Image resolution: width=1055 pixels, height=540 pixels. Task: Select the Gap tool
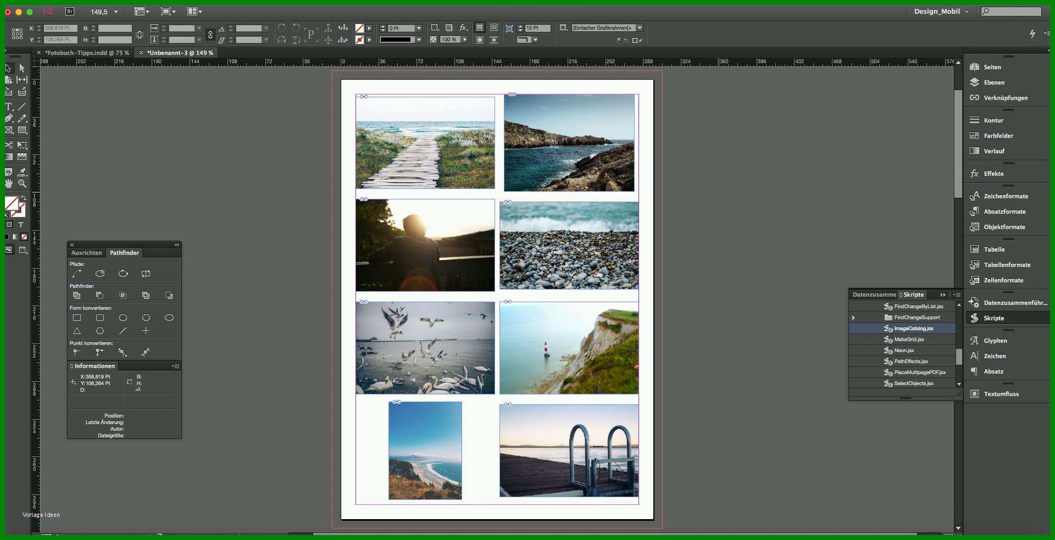pyautogui.click(x=22, y=80)
